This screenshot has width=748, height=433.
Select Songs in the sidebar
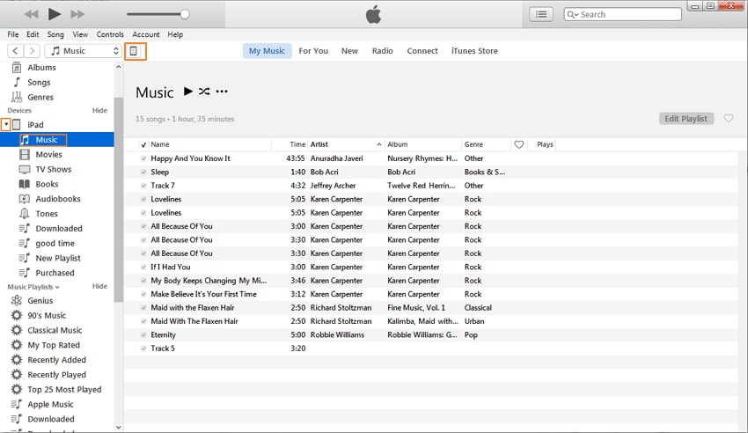point(39,82)
